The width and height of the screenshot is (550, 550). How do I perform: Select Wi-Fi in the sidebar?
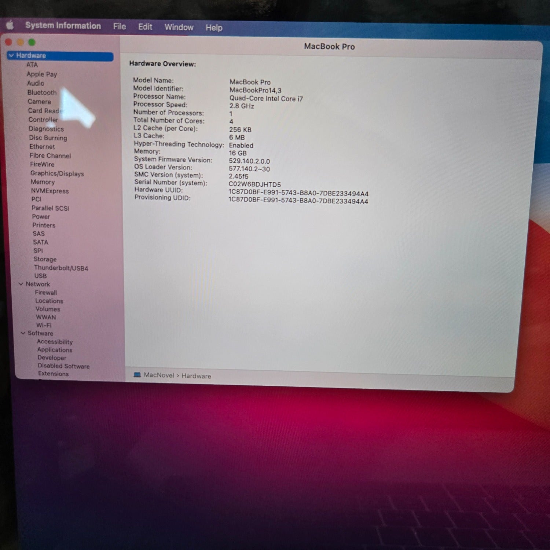[x=44, y=325]
